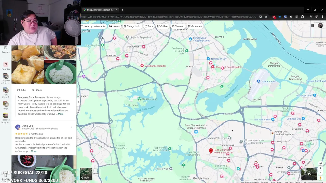Select the Seletar Mall marker
Viewport: 326px width, 183px height.
pos(273,119)
